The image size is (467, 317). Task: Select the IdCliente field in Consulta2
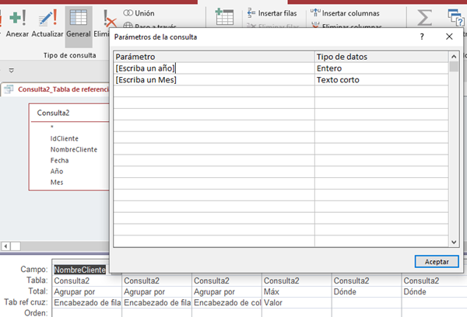coord(64,138)
